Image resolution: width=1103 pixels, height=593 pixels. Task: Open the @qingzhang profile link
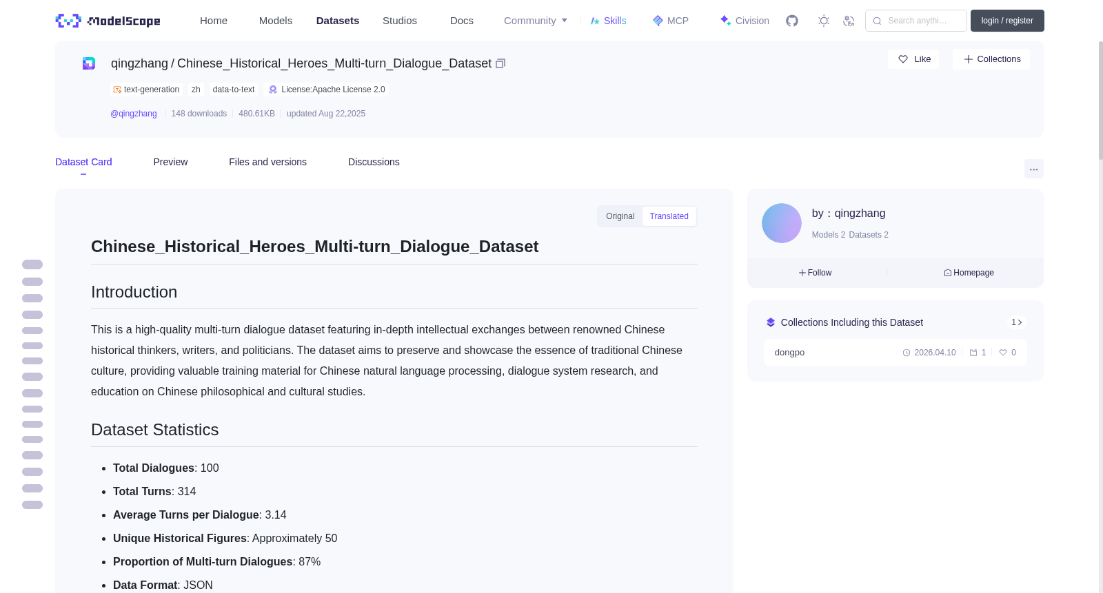click(134, 114)
